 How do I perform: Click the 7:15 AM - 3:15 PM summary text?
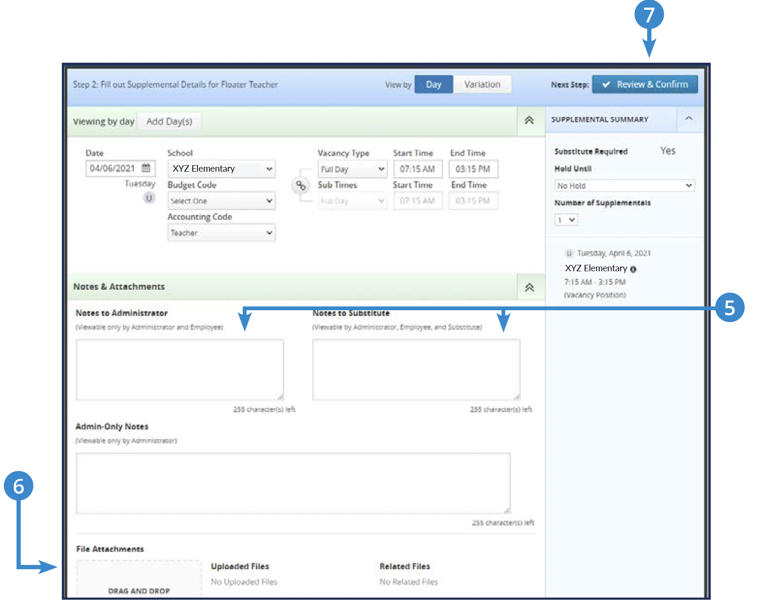(x=595, y=282)
